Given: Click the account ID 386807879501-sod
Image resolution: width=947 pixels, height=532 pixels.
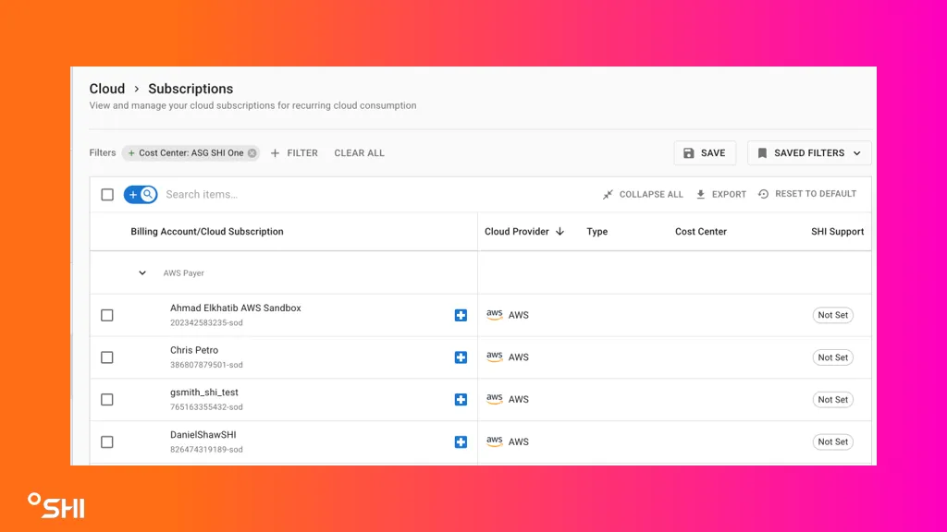Looking at the screenshot, I should (206, 365).
